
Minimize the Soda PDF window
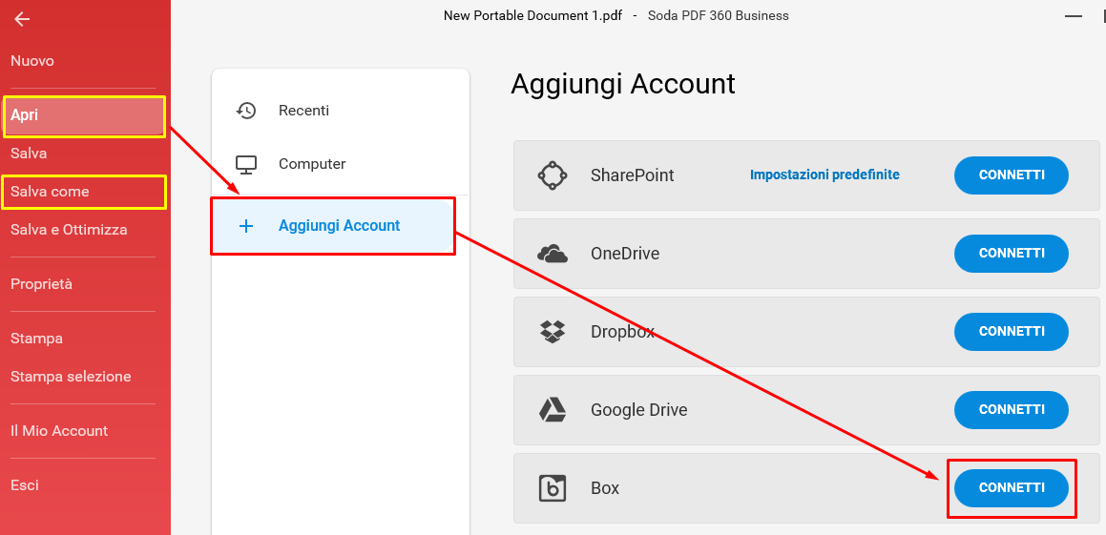coord(1074,15)
